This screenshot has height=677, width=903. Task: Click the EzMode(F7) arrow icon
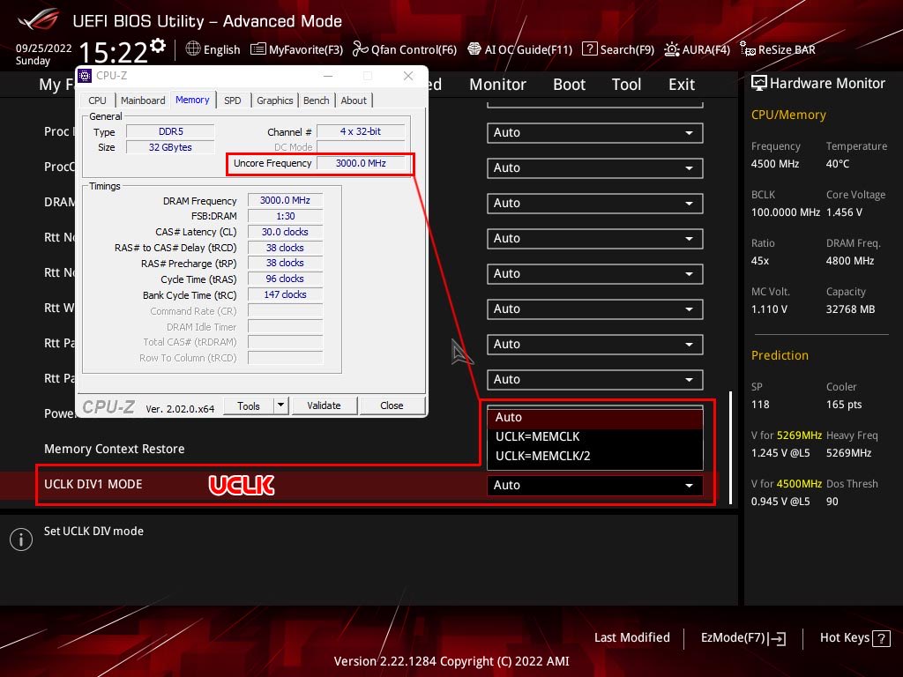[777, 638]
